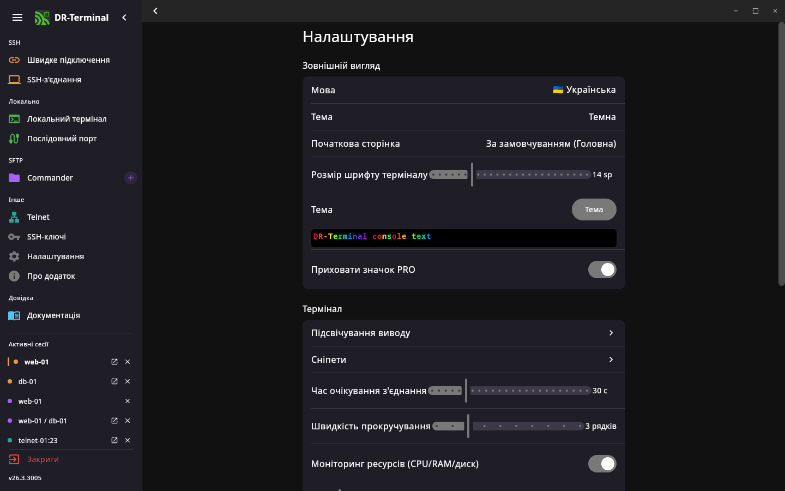
Task: Click the gear icon for Налаштування in sidebar
Action: (14, 256)
